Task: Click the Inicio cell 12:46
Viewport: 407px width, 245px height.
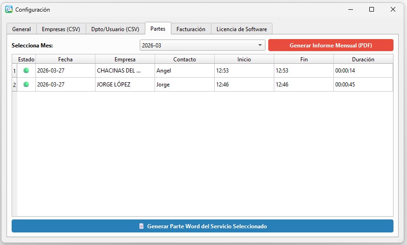Action: point(244,85)
